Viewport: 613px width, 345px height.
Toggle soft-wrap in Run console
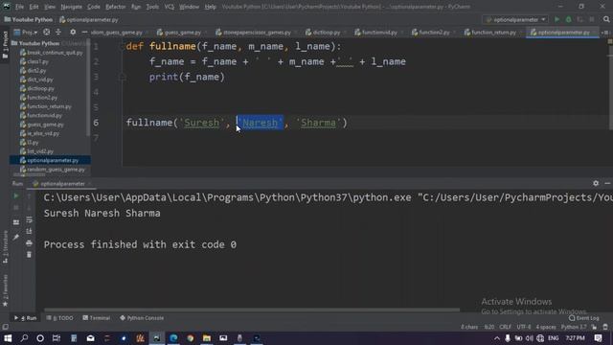pos(30,220)
